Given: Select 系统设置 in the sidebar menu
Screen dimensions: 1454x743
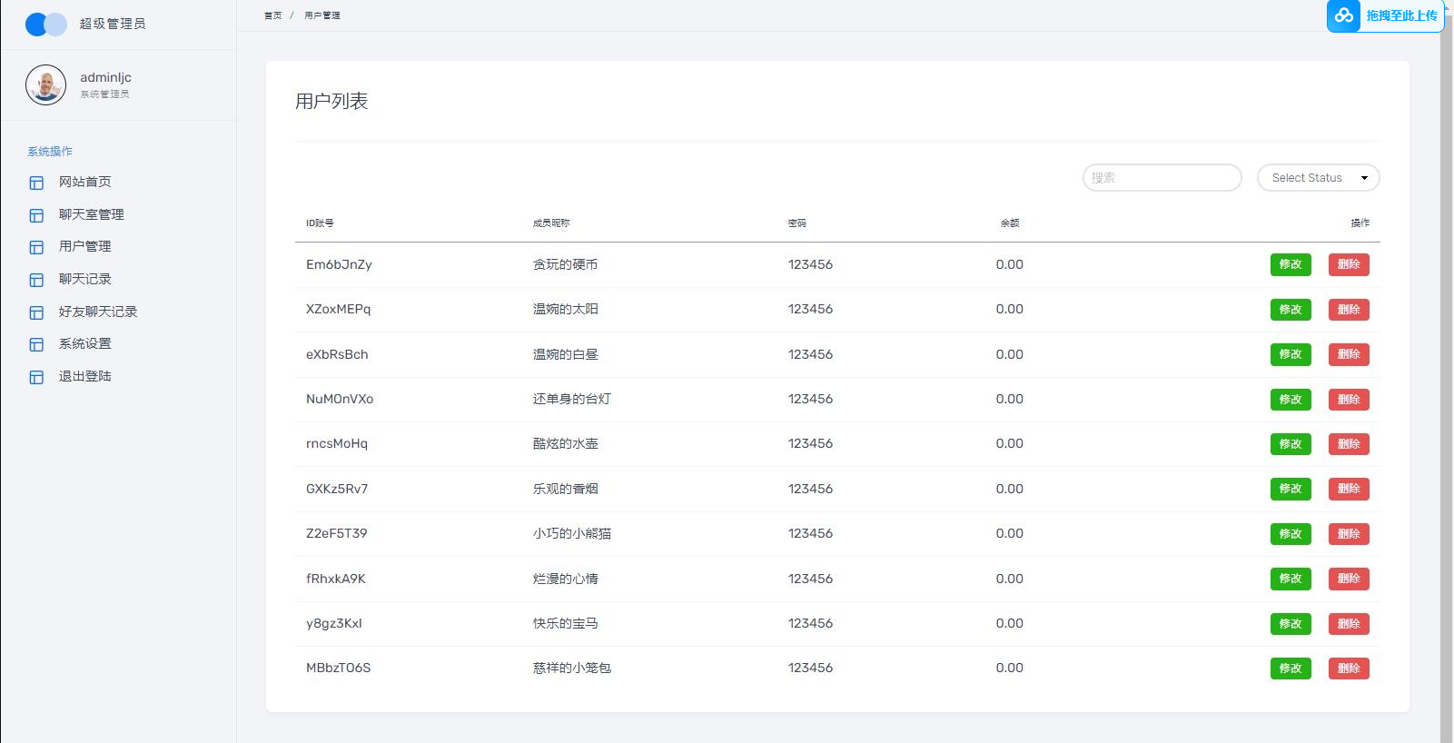Looking at the screenshot, I should [x=84, y=343].
